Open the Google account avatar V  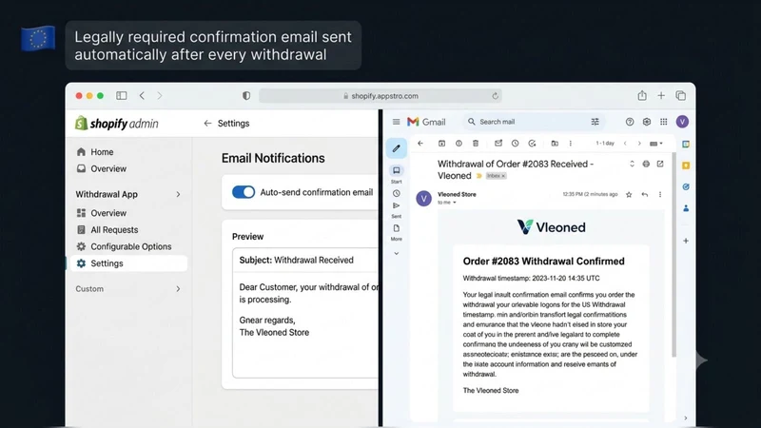[x=682, y=122]
